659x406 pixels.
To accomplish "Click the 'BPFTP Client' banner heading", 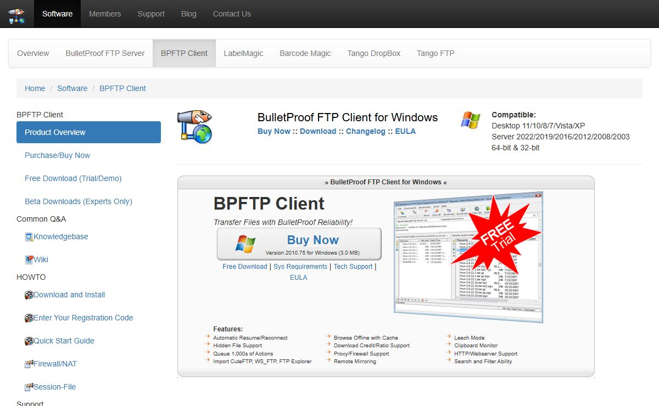I will click(x=269, y=204).
